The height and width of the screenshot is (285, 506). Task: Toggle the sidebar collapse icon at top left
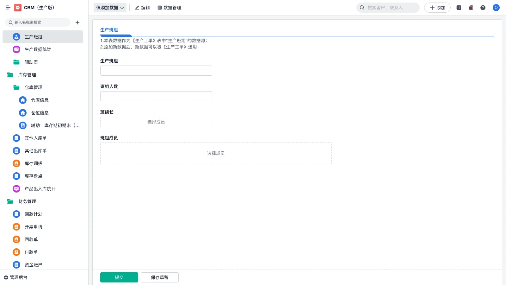[x=8, y=8]
